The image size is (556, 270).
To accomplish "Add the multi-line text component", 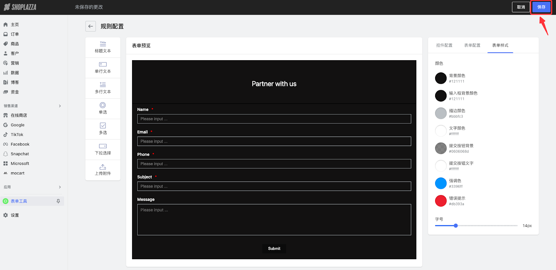I will (103, 88).
